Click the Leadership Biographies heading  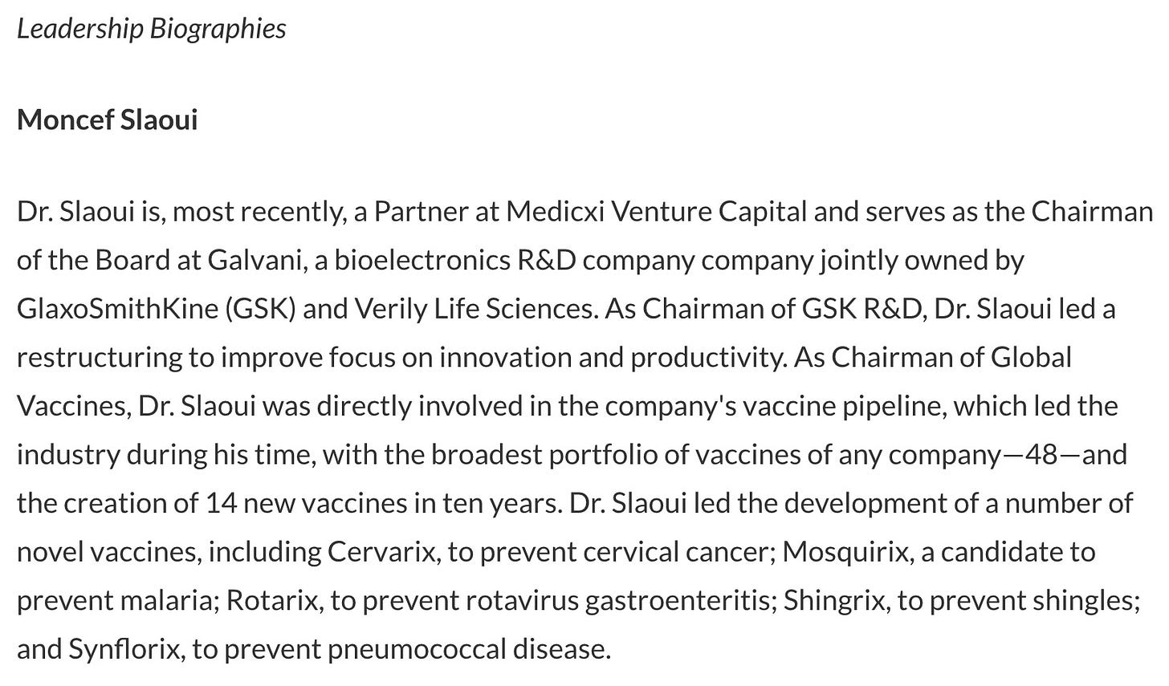click(152, 29)
